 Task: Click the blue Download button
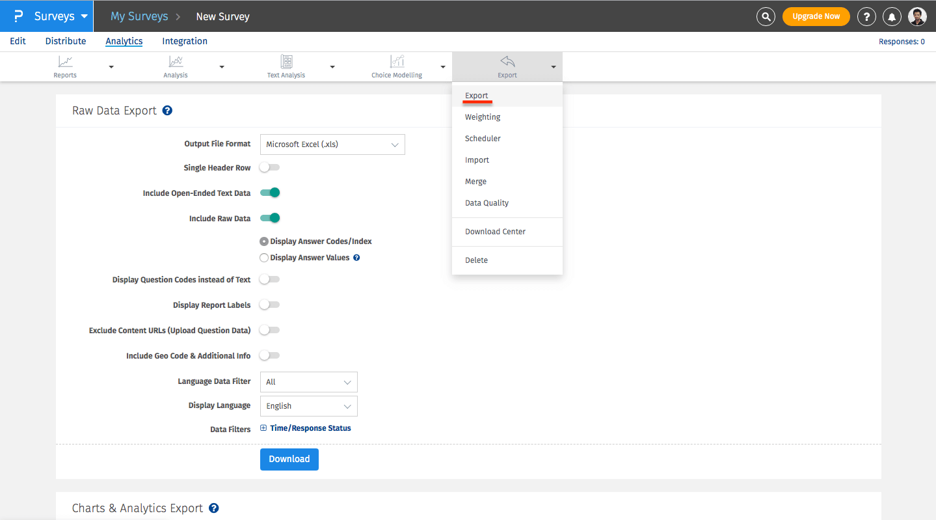[x=289, y=459]
